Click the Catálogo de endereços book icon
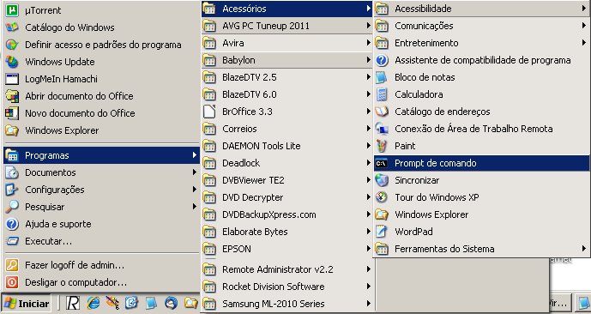 pos(382,112)
